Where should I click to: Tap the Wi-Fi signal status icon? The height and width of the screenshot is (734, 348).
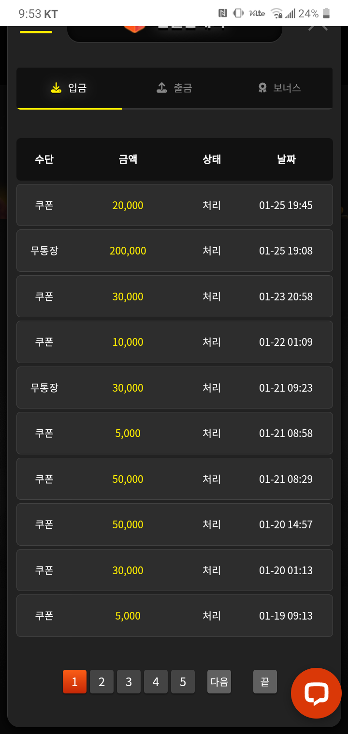276,14
